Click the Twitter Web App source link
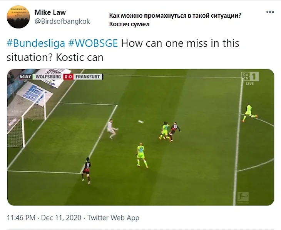This screenshot has height=230, width=281. click(113, 218)
